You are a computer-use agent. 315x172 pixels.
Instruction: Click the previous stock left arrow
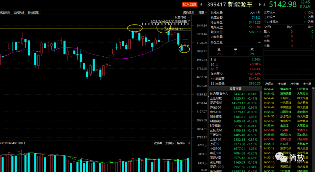coord(201,4)
